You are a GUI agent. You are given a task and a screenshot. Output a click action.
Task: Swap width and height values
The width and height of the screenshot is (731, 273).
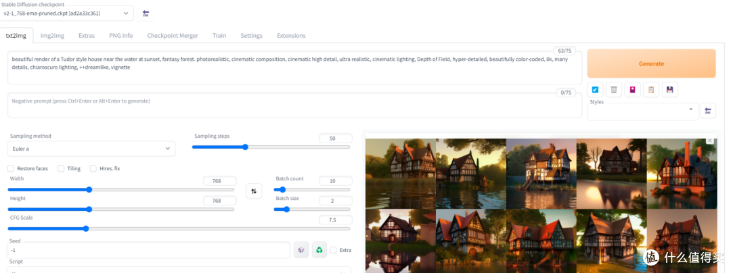point(254,191)
